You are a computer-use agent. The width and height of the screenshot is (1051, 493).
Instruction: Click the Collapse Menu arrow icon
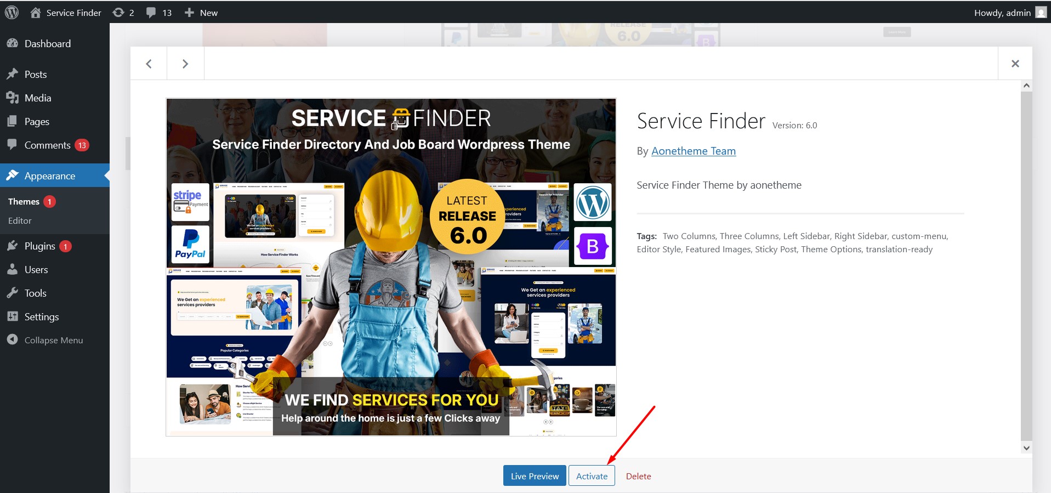coord(12,340)
